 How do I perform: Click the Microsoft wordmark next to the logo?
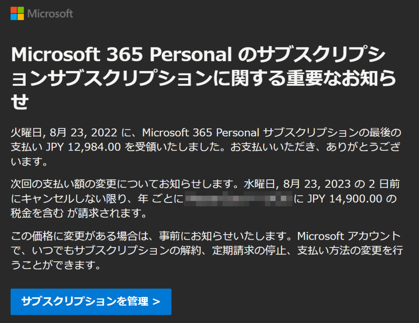[50, 13]
